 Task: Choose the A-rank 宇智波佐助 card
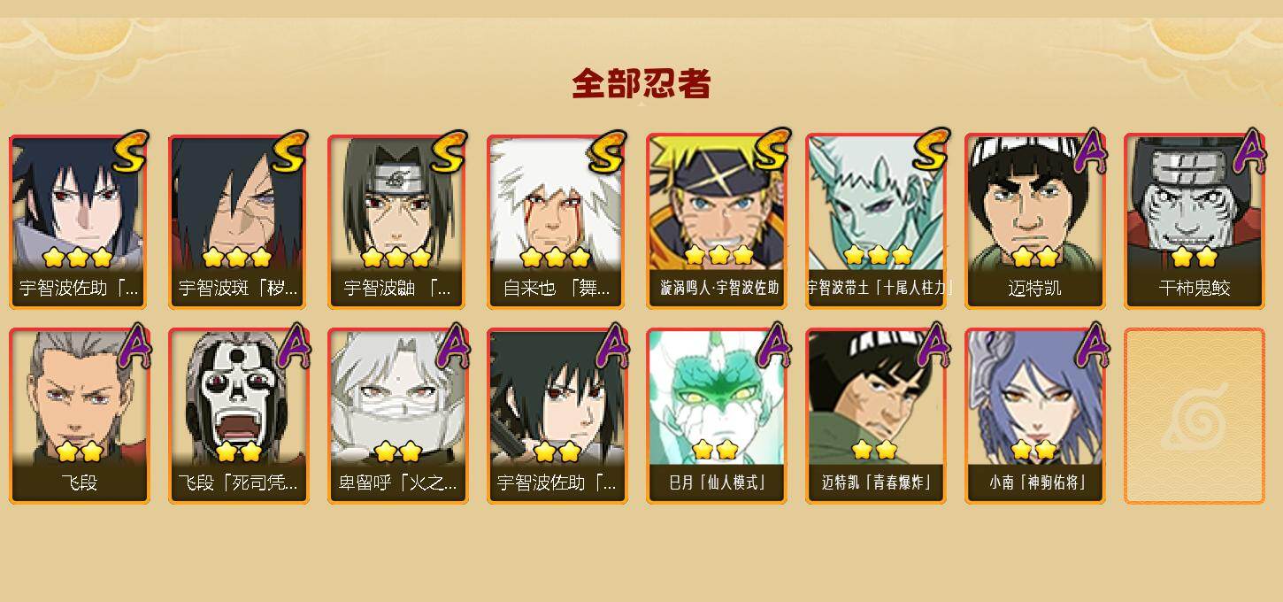click(557, 416)
